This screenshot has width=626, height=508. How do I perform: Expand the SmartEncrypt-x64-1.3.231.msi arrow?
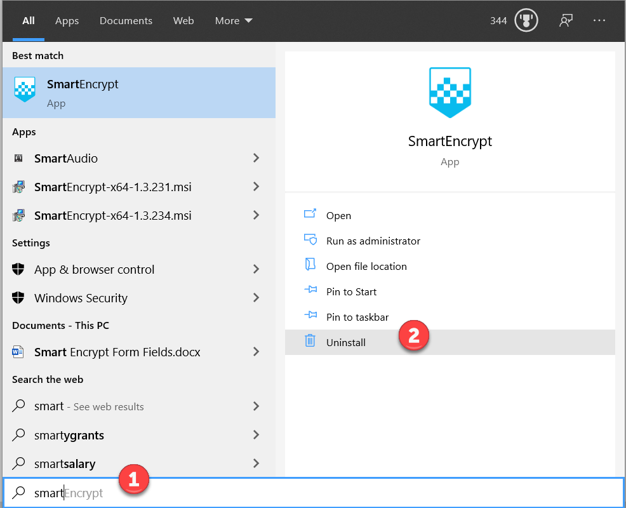256,187
